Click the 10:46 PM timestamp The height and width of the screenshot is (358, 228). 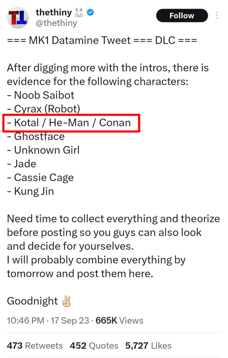(26, 321)
